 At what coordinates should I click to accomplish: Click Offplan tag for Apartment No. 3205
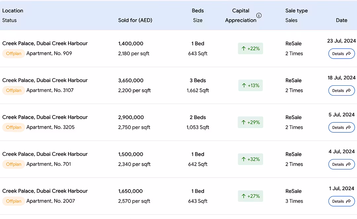pyautogui.click(x=14, y=127)
